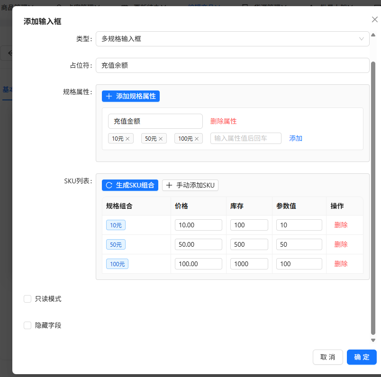Click the price field for 10元 row

[198, 225]
